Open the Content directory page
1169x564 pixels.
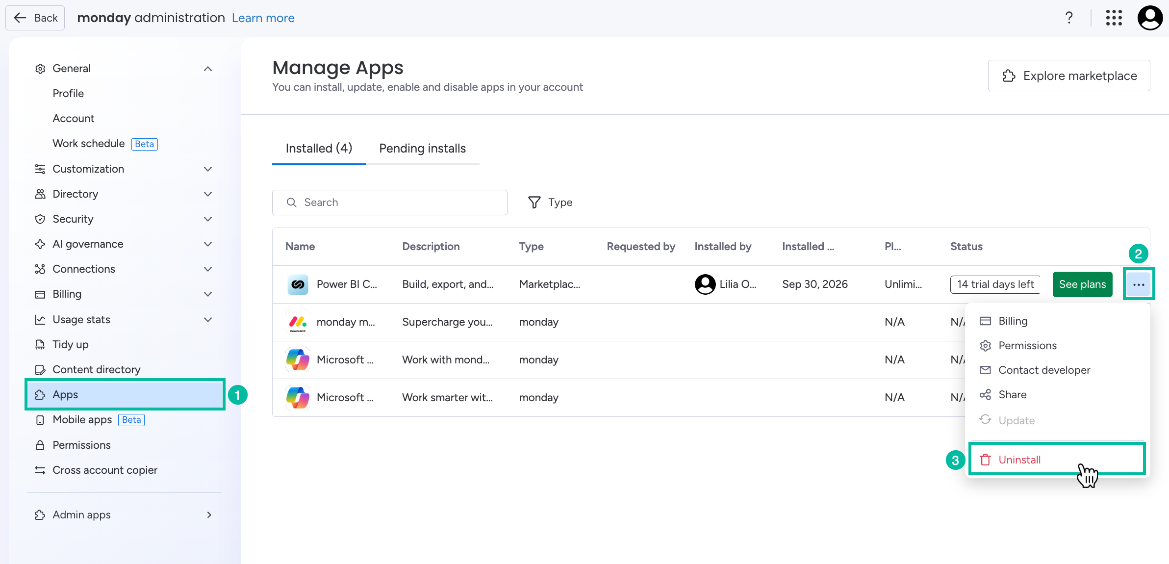click(x=97, y=370)
